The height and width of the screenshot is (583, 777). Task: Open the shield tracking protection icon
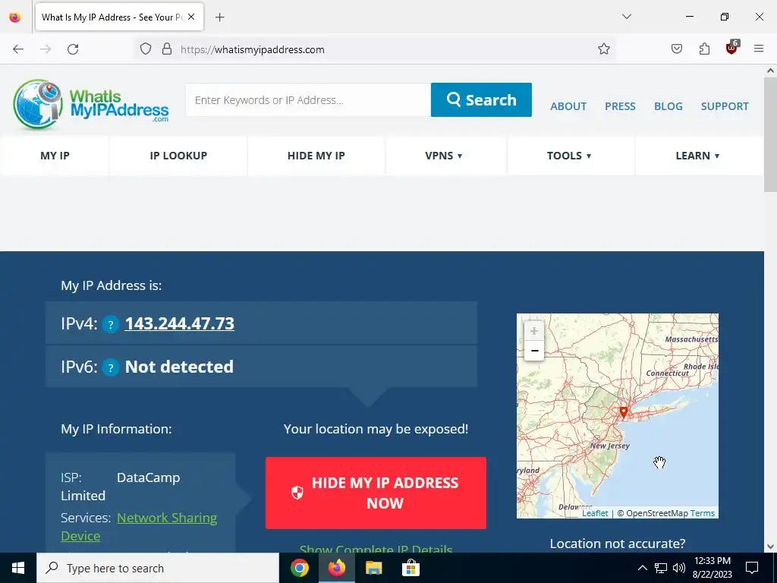pos(145,49)
